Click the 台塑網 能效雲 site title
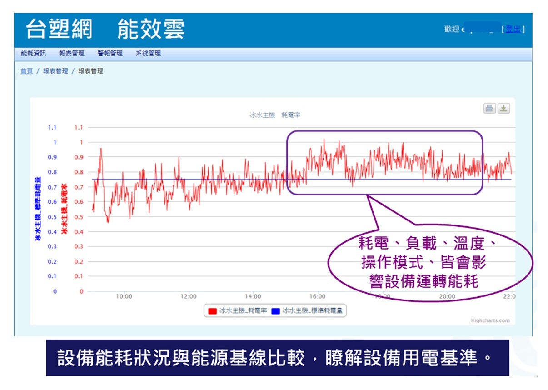The width and height of the screenshot is (548, 390). [x=105, y=30]
